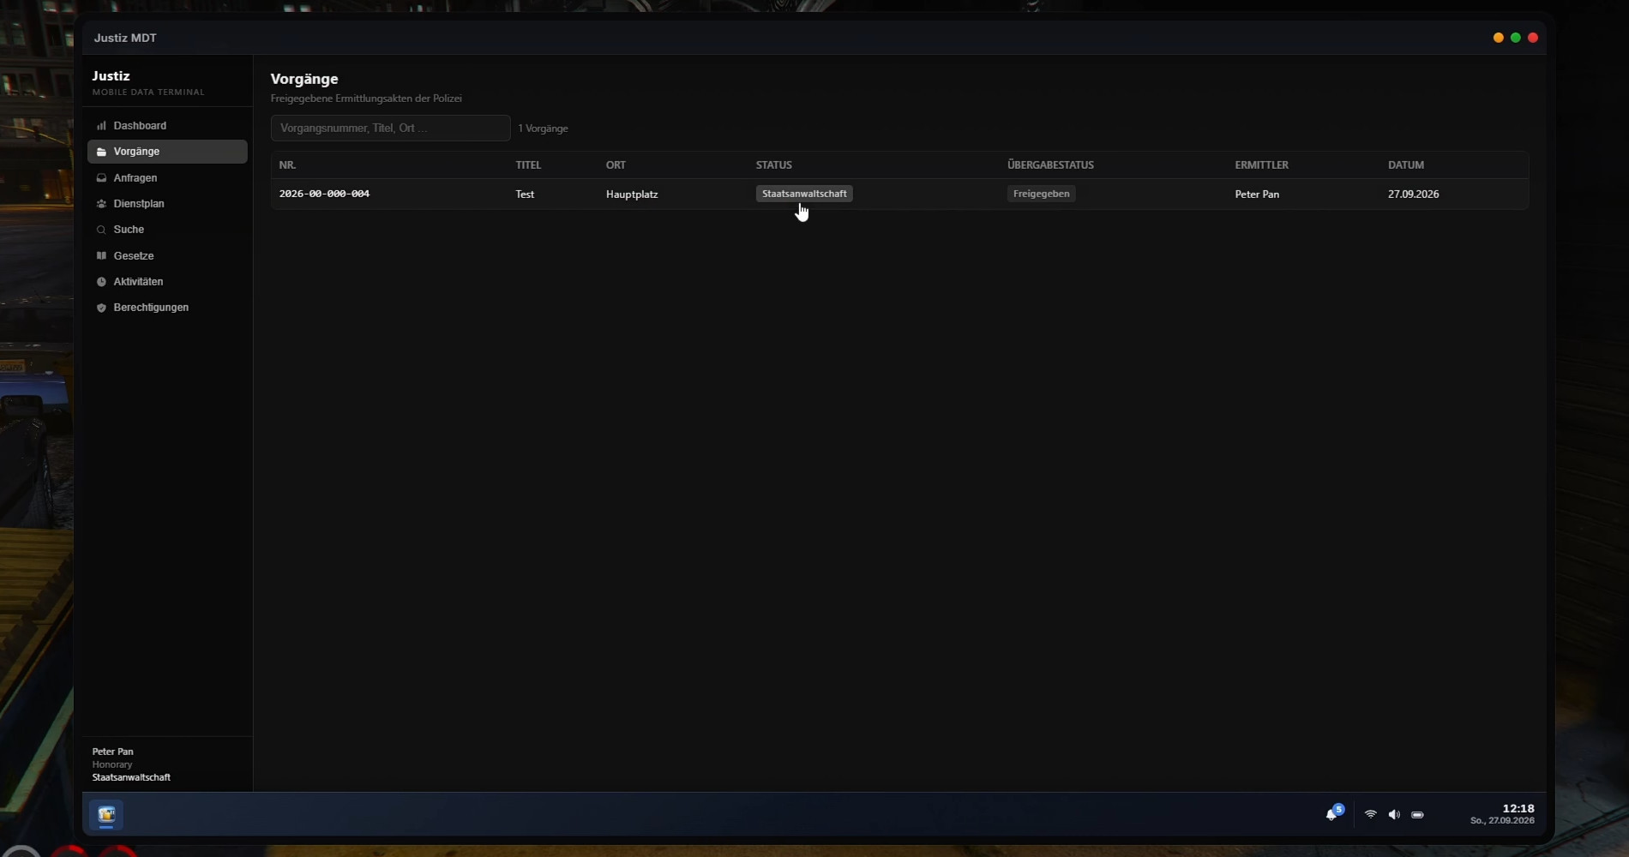1629x857 pixels.
Task: Open the Gesetze section
Action: coord(167,255)
